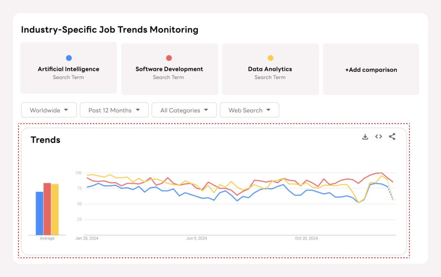Click the share icon in Trends
This screenshot has width=441, height=277.
coord(392,137)
